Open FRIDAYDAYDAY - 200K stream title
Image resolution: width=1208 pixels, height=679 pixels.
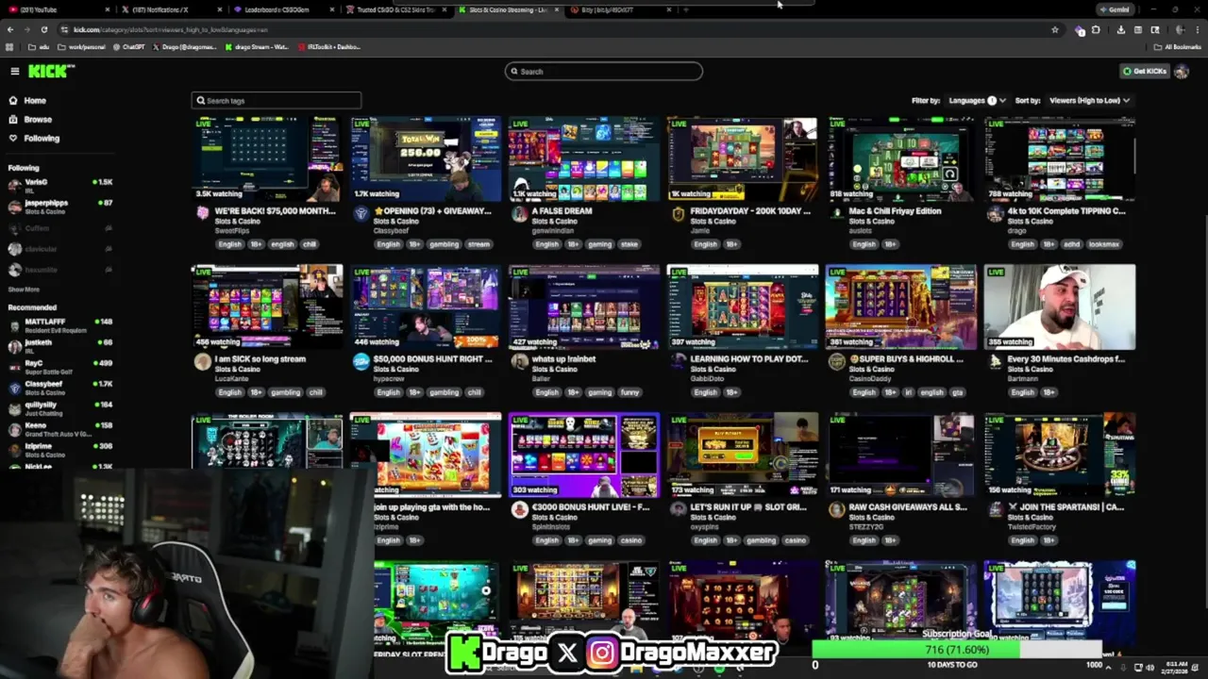(750, 211)
